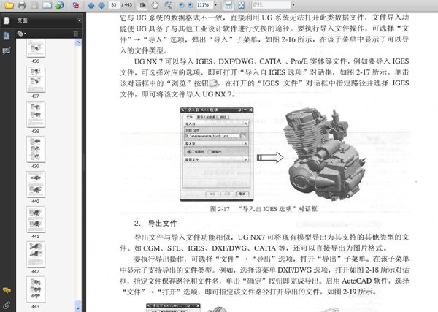Select page 442 thumbnail
This screenshot has width=438, height=312.
(36, 255)
